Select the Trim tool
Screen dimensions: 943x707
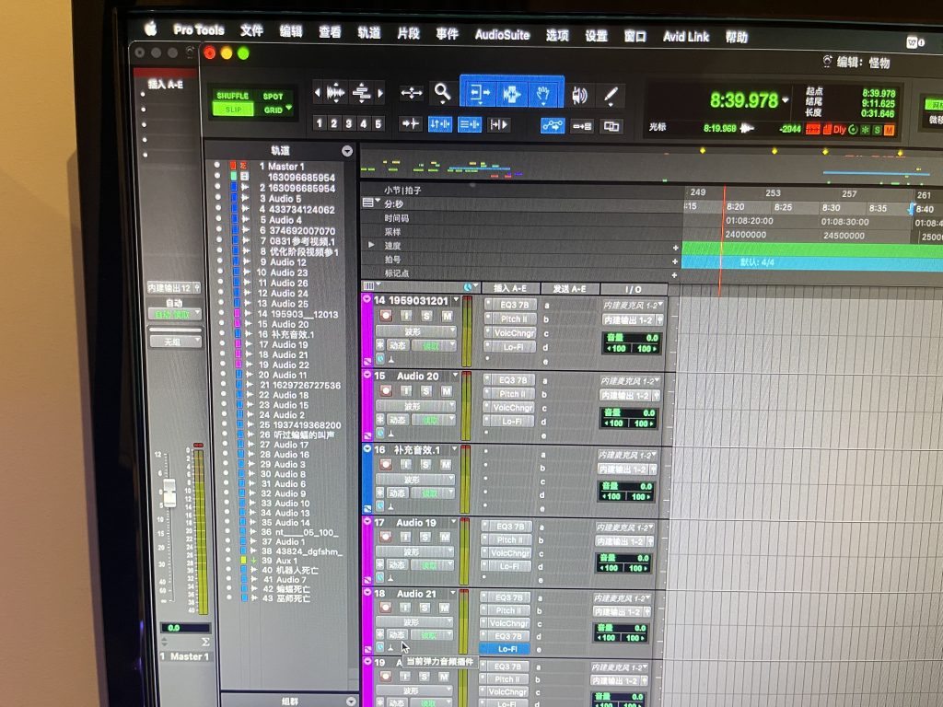(x=479, y=95)
